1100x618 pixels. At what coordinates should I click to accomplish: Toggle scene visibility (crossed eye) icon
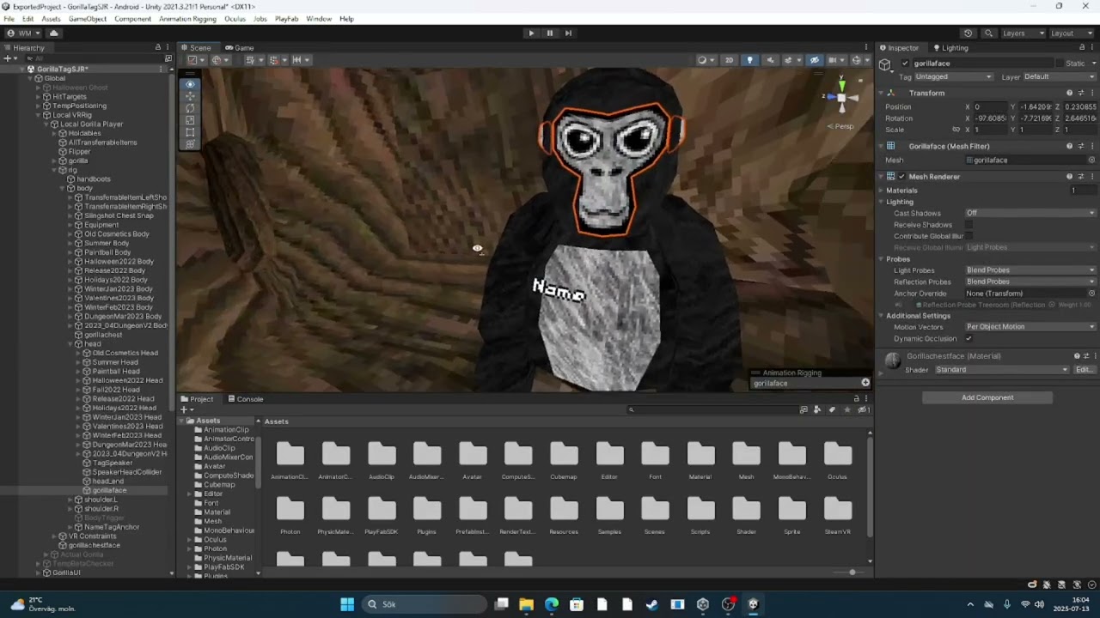tap(814, 60)
